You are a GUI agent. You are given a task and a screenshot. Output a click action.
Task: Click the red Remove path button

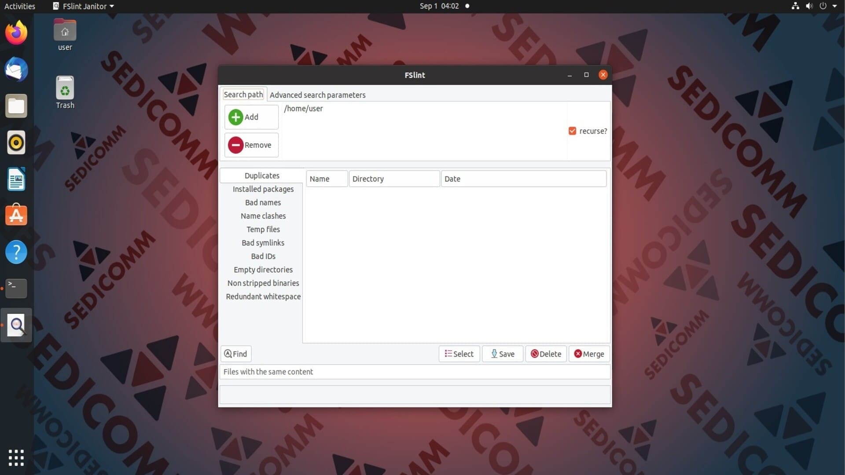(251, 145)
